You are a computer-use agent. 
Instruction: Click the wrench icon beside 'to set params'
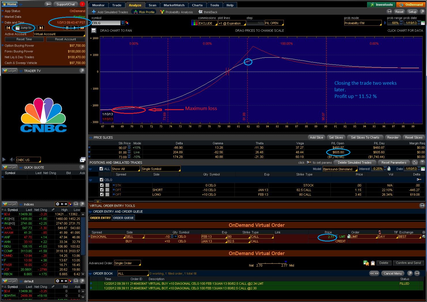[309, 163]
